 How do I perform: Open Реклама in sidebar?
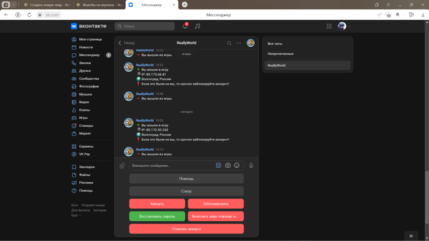(x=86, y=183)
